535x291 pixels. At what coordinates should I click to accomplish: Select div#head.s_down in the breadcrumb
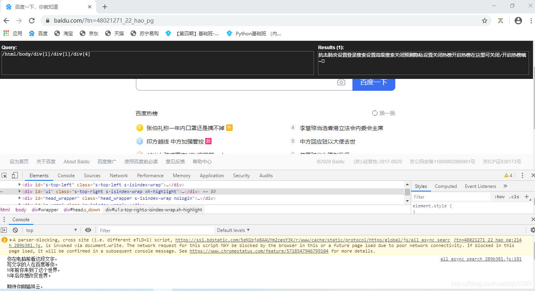[x=82, y=210]
